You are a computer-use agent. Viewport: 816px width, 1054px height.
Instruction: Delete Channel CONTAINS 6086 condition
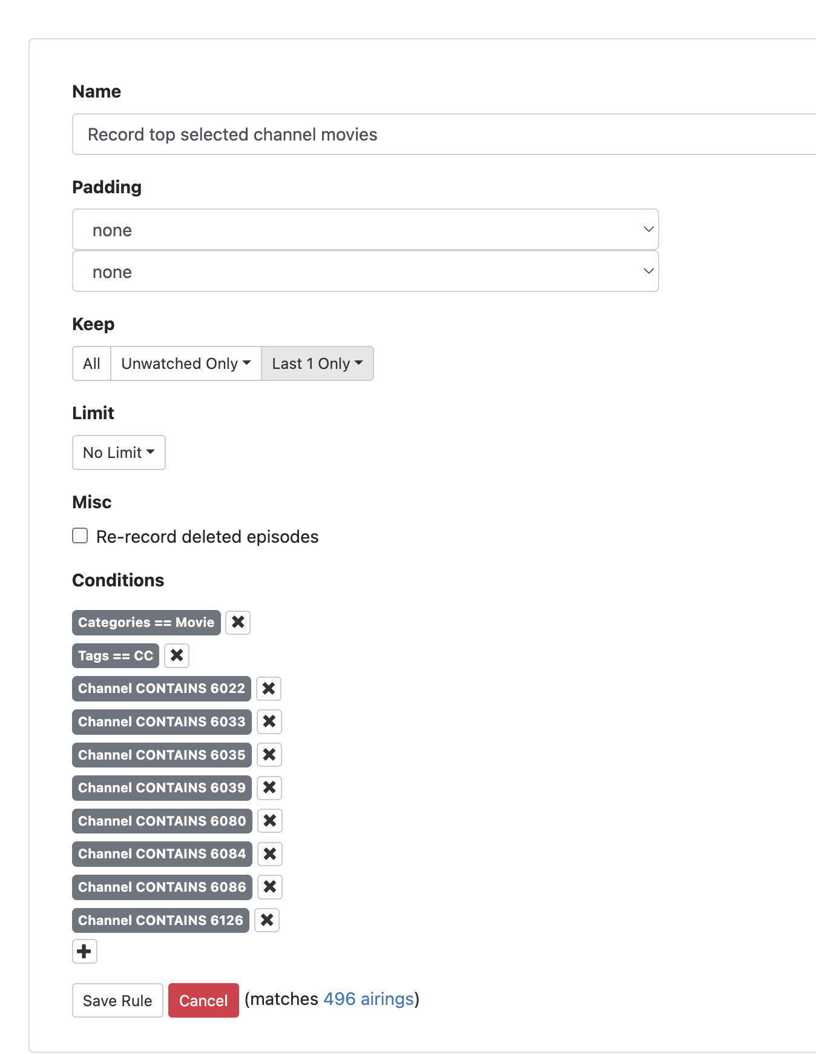270,887
